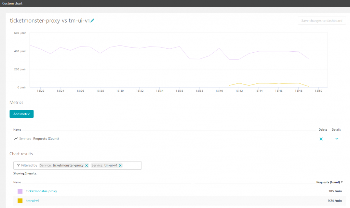The width and height of the screenshot is (350, 208).
Task: Save changes to dashboard
Action: (322, 21)
